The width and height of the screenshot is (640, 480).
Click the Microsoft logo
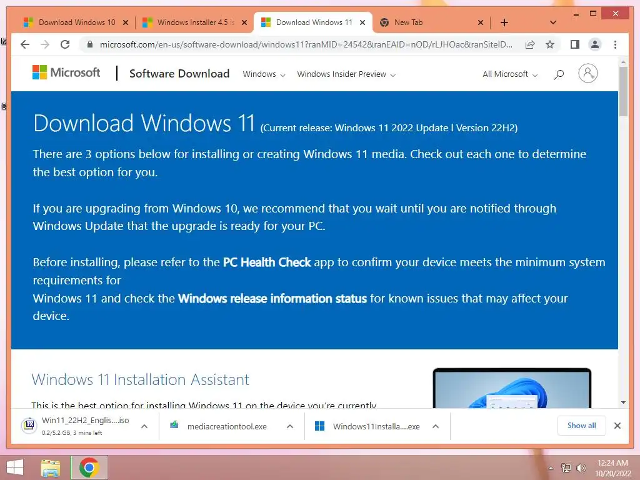point(66,72)
